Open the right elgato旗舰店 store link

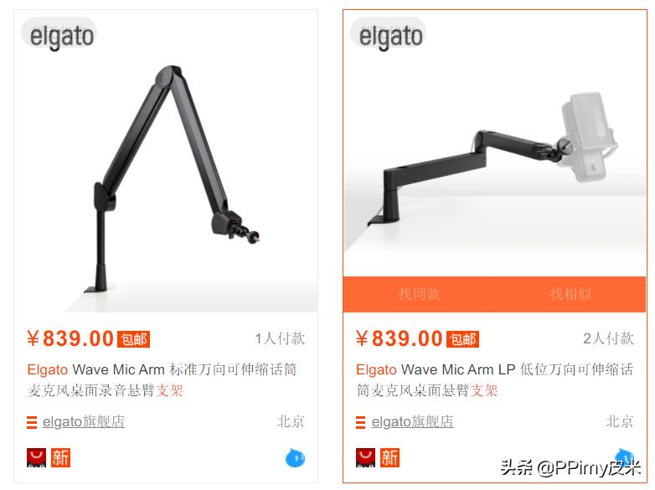412,422
